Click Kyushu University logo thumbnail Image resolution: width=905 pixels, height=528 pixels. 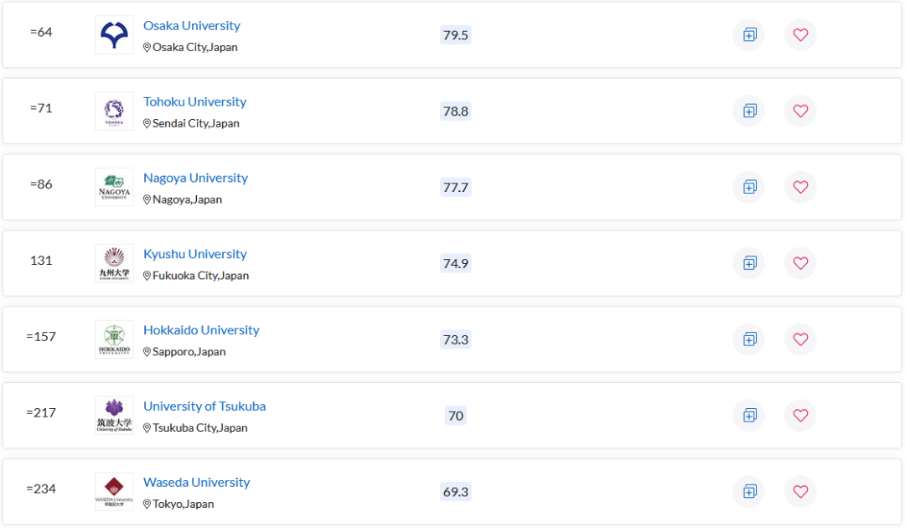[x=114, y=263]
